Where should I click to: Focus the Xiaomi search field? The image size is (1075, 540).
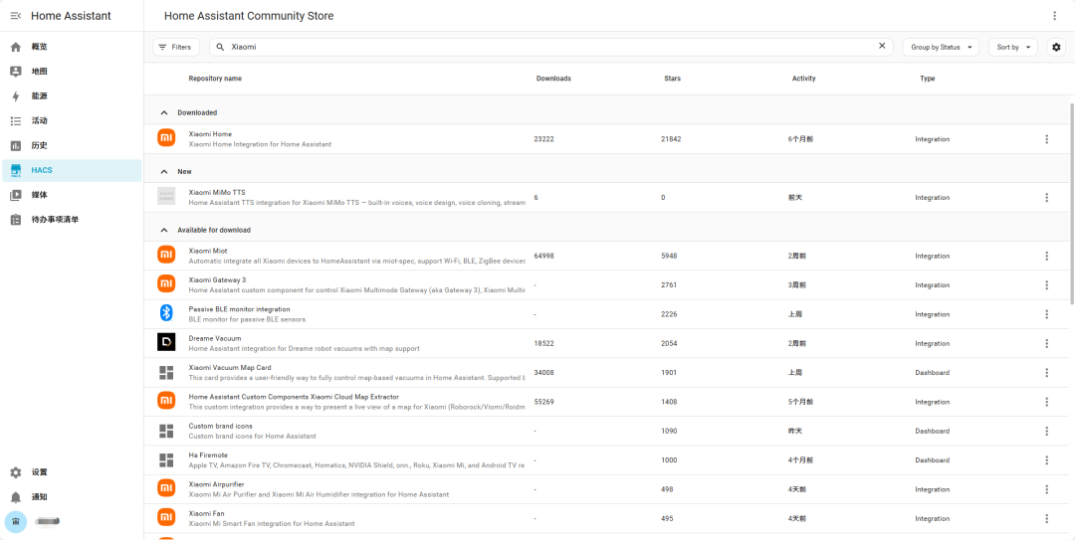[x=551, y=48]
